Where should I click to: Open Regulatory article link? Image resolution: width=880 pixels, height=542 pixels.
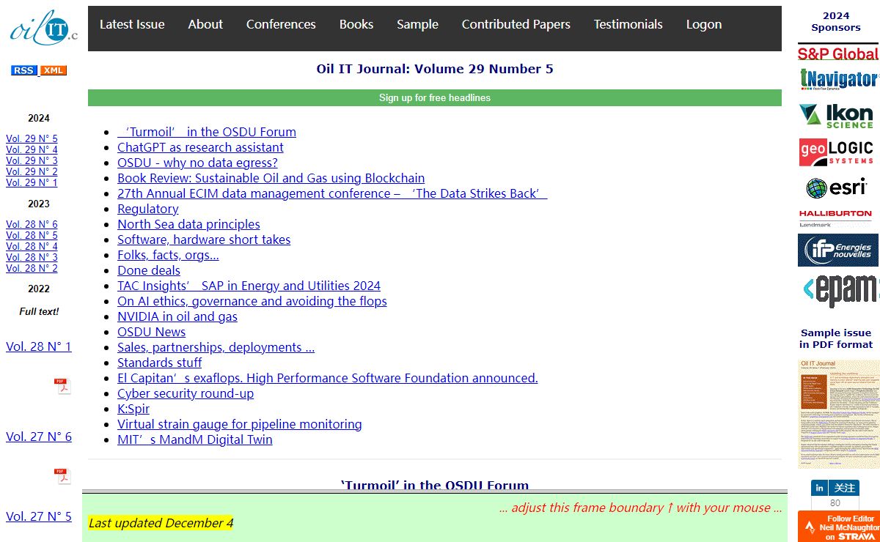click(x=148, y=209)
